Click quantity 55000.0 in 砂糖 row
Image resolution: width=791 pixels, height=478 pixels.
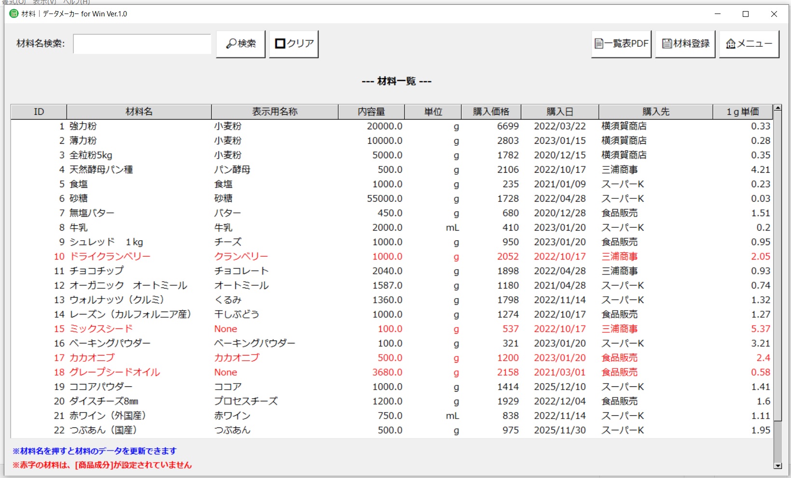385,199
